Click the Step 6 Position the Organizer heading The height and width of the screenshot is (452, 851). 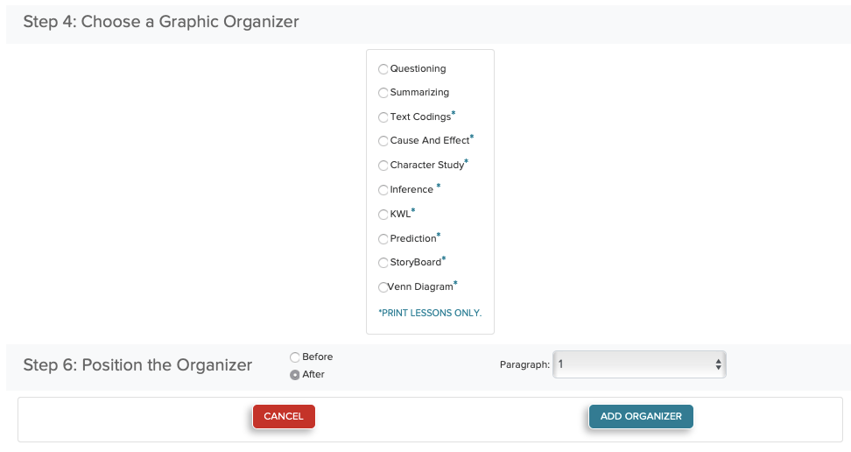(x=137, y=365)
